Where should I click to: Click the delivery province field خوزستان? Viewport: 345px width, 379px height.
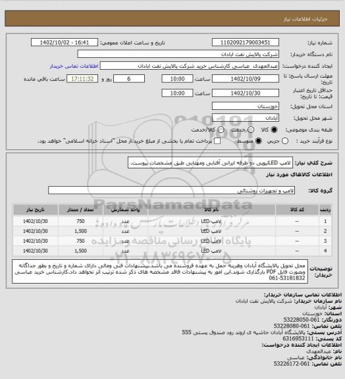(x=246, y=106)
